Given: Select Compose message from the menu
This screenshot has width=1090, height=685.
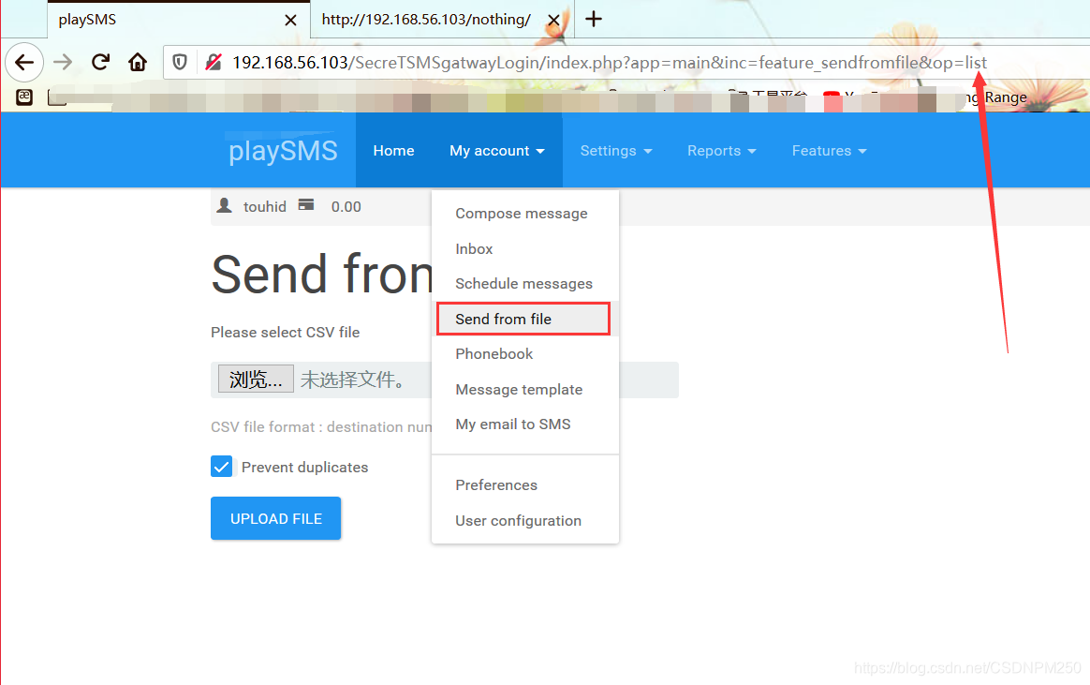Looking at the screenshot, I should (x=524, y=214).
